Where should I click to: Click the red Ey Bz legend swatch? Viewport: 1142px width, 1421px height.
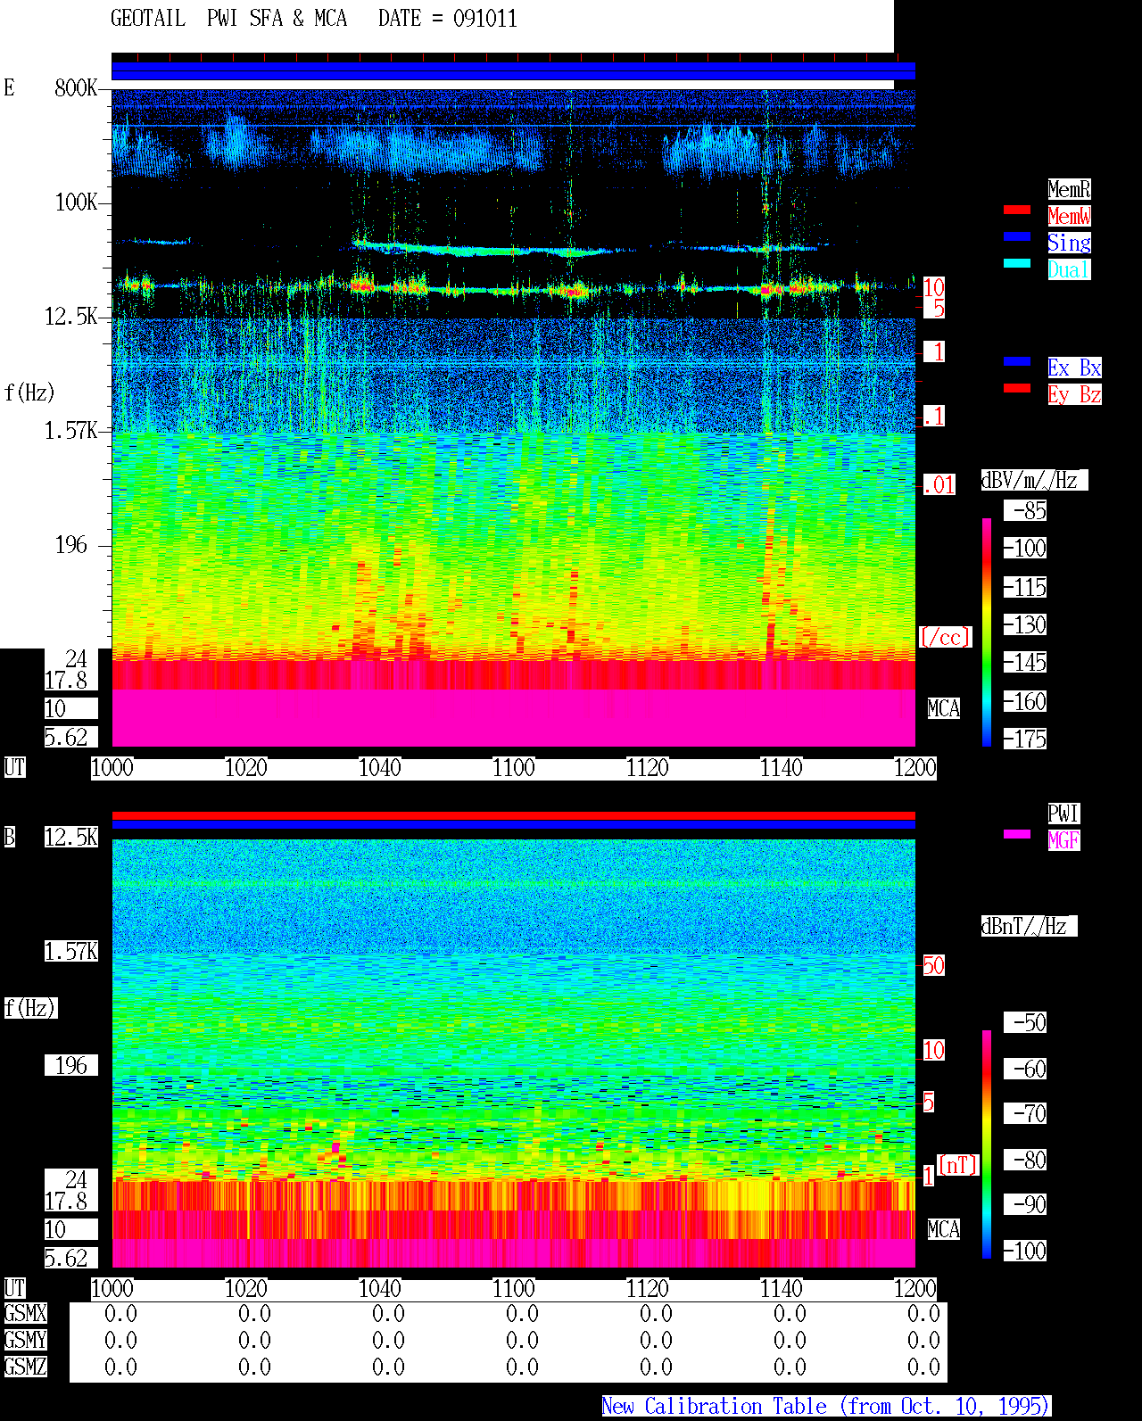coord(1017,388)
